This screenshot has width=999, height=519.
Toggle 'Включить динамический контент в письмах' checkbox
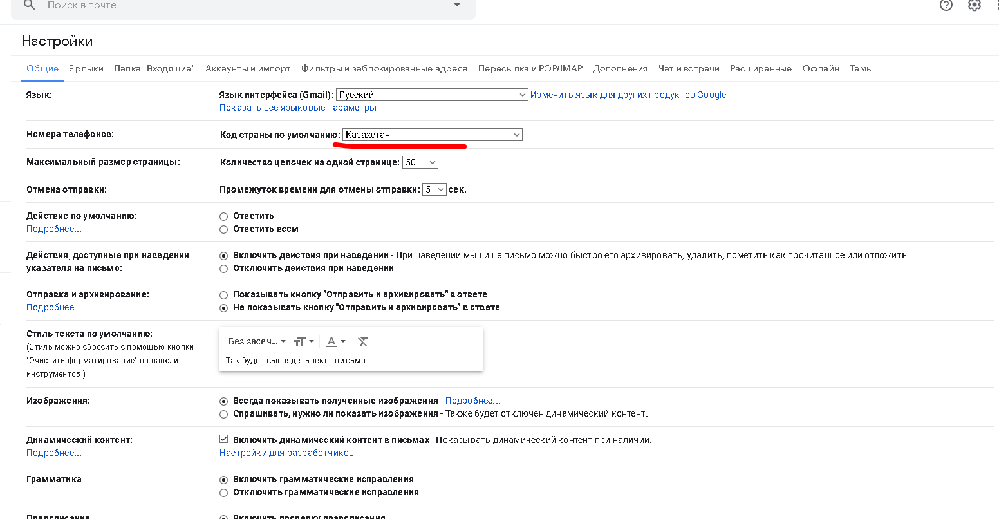click(x=224, y=439)
